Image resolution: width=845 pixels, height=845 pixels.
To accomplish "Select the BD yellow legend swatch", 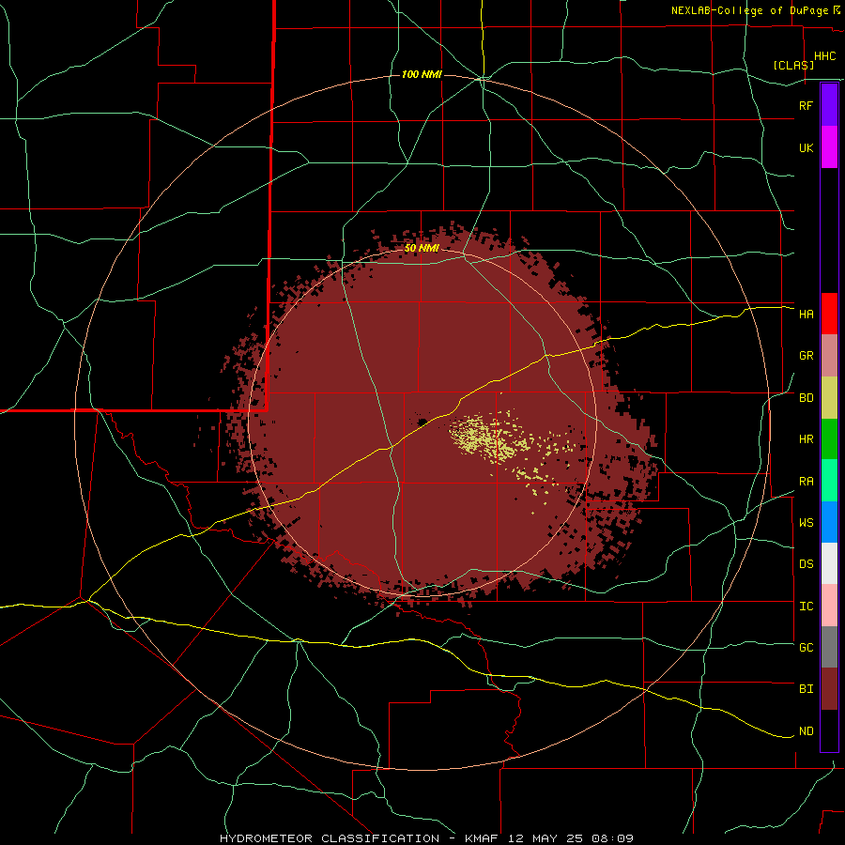I will click(829, 398).
